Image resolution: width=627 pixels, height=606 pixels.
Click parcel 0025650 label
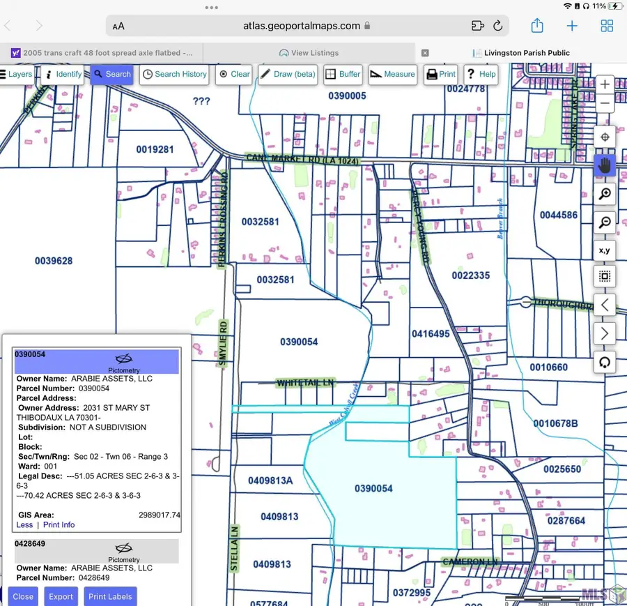tap(562, 469)
